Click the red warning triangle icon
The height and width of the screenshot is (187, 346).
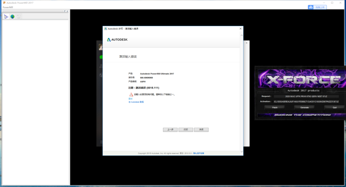(131, 95)
